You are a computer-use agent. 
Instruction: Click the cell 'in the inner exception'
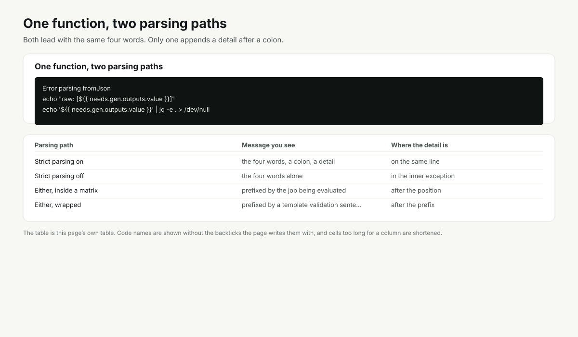(x=423, y=176)
